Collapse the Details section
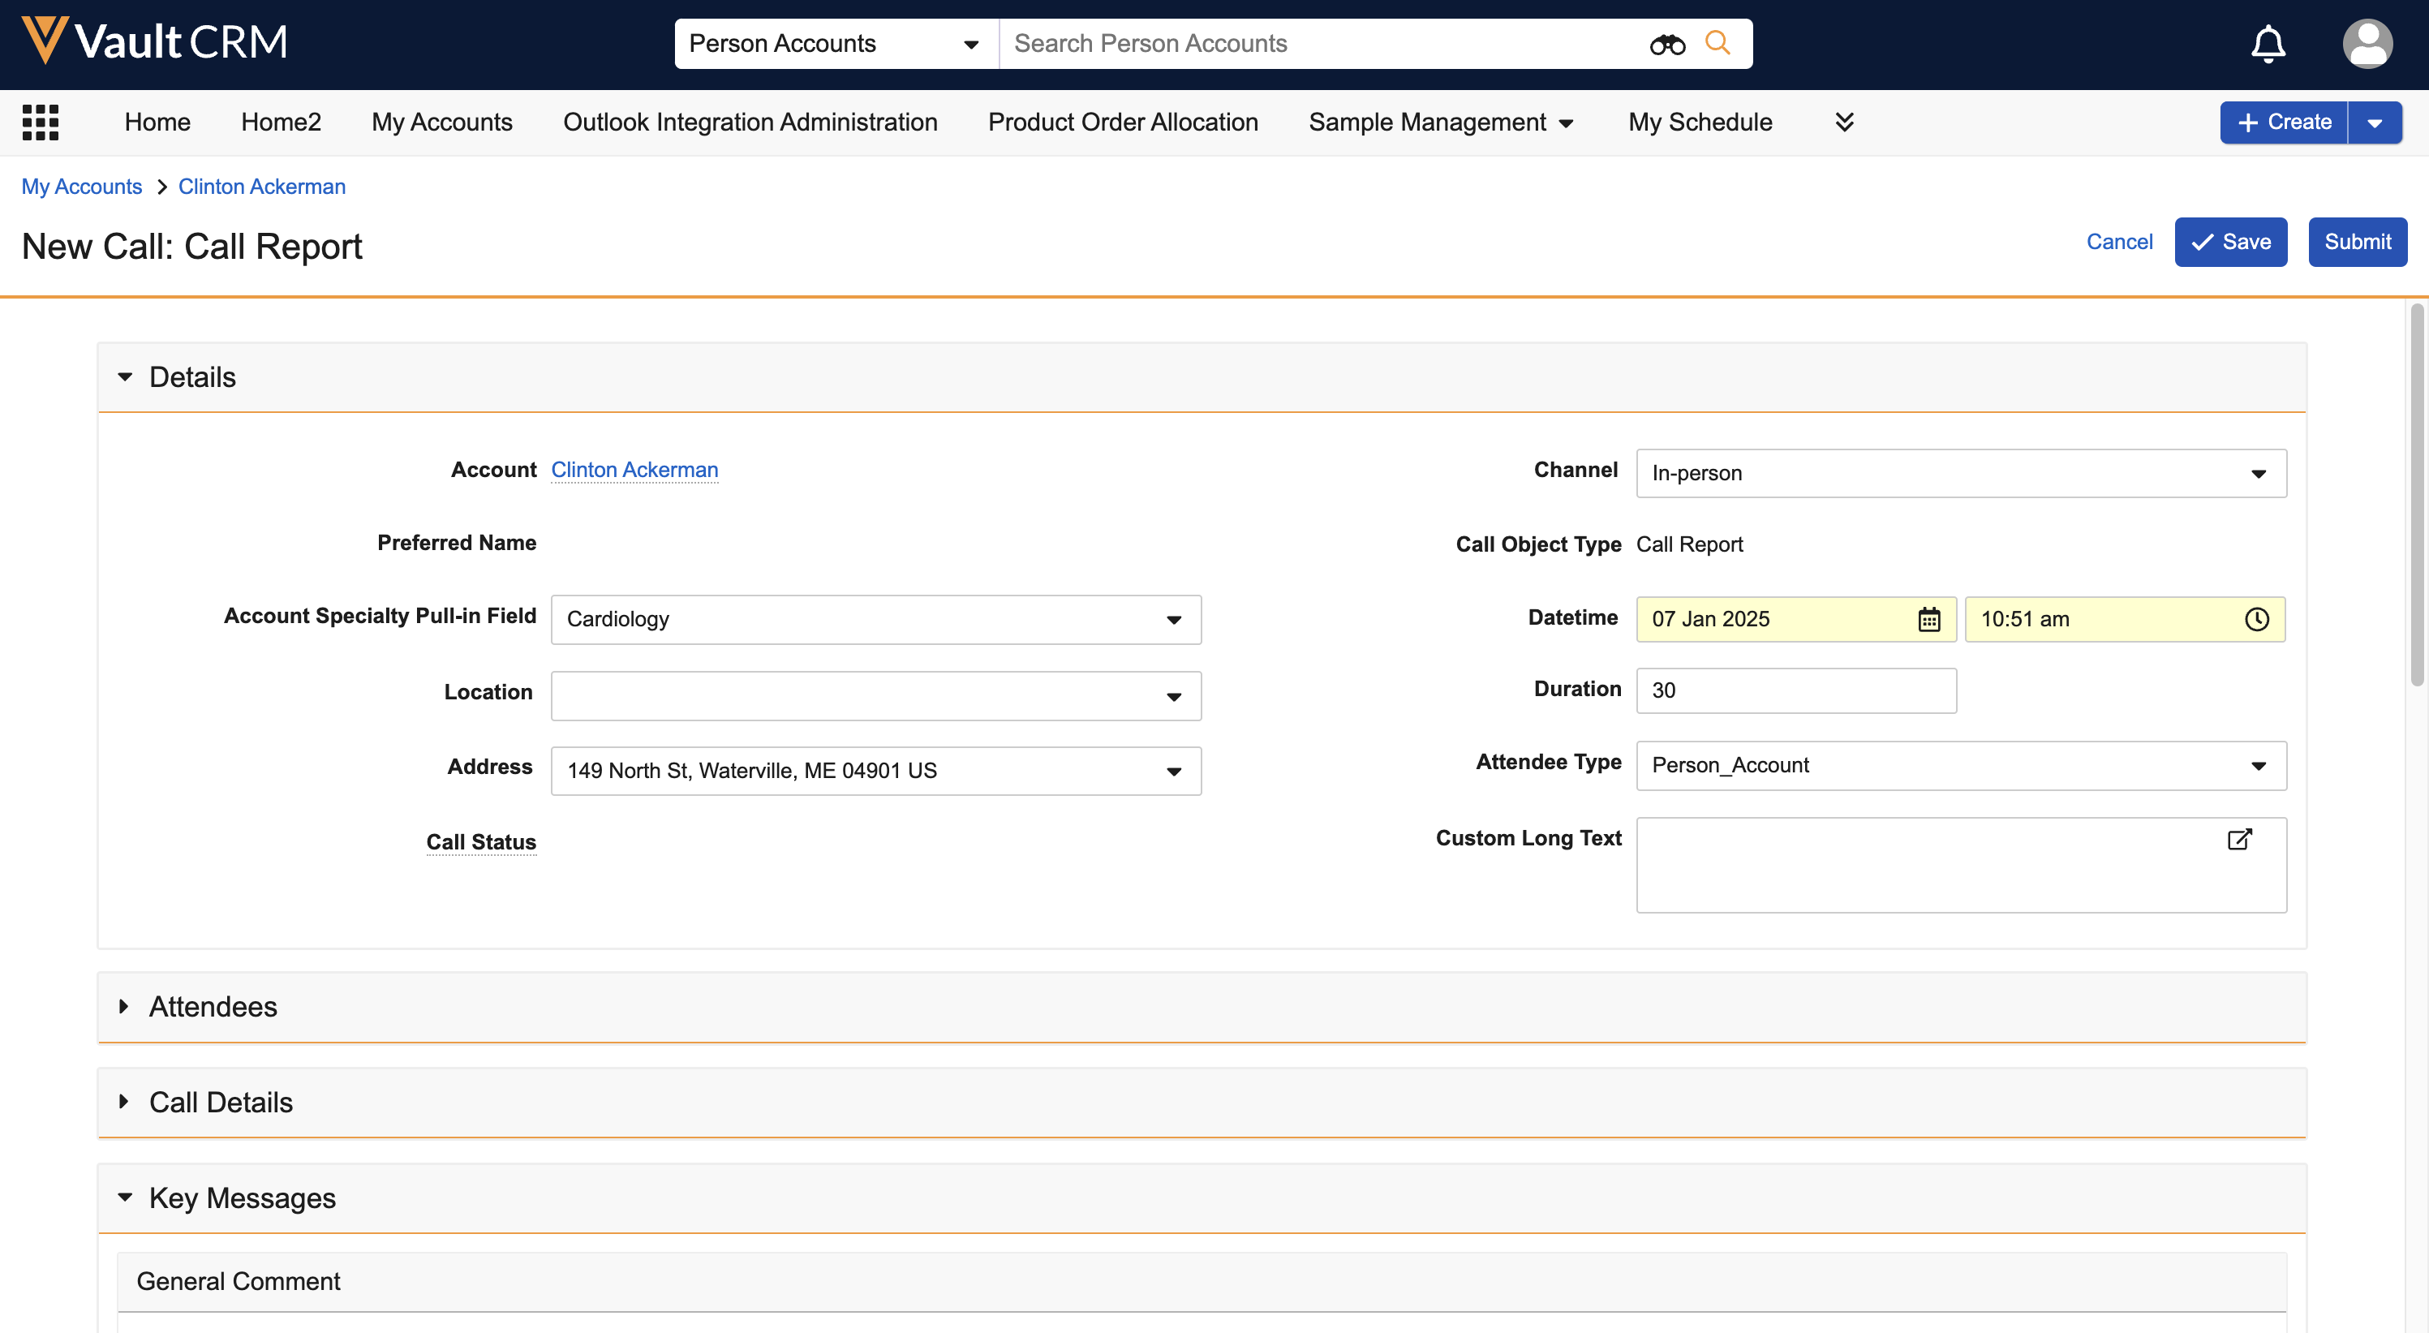This screenshot has width=2429, height=1333. click(x=124, y=377)
